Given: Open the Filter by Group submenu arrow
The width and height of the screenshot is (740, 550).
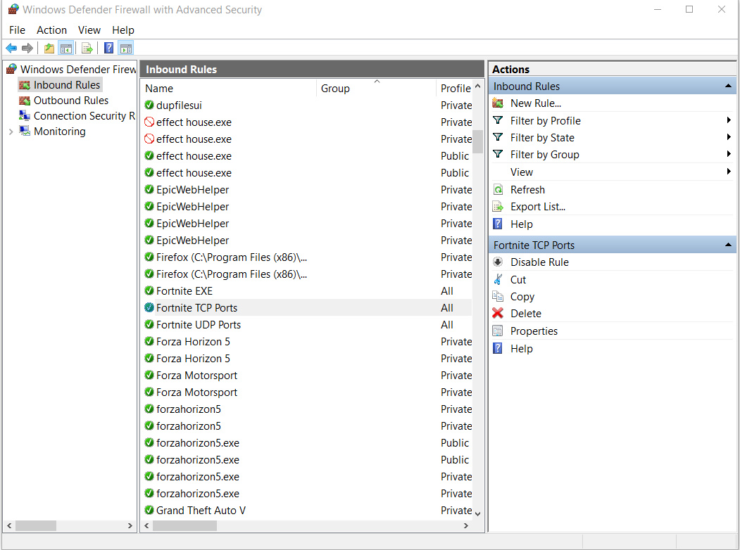Looking at the screenshot, I should point(729,154).
